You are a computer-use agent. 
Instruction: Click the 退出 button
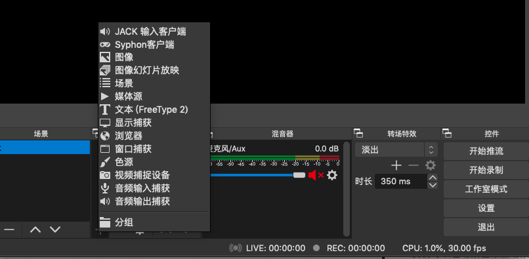486,228
